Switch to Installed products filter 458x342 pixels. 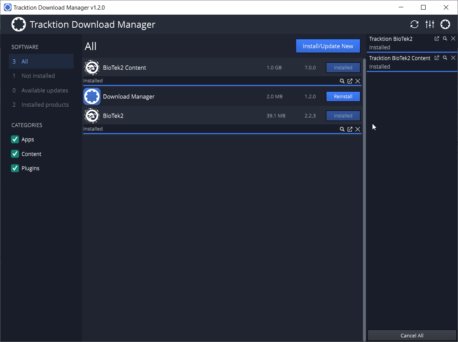pyautogui.click(x=45, y=105)
